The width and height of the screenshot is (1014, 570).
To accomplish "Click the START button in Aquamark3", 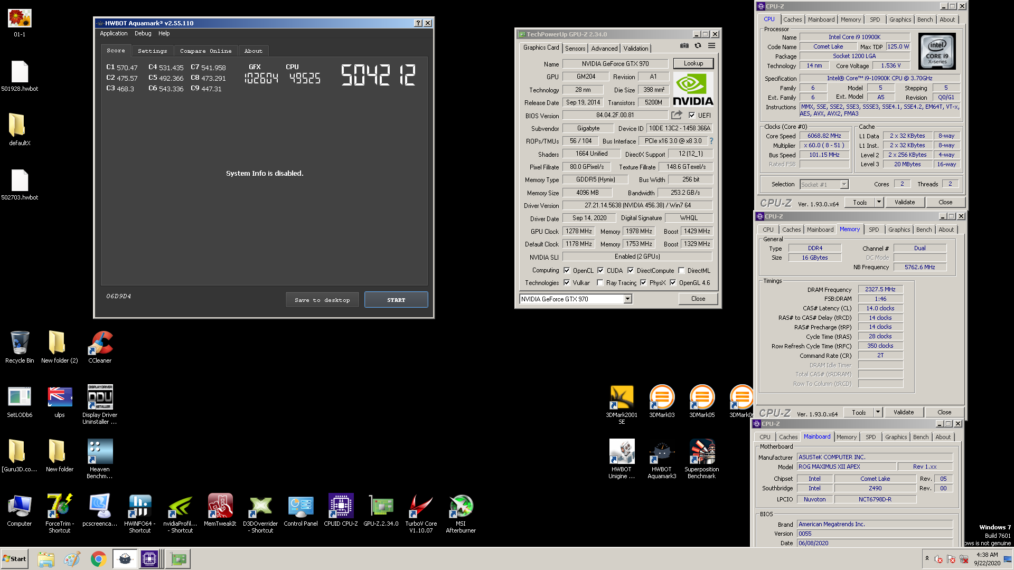I will (396, 299).
